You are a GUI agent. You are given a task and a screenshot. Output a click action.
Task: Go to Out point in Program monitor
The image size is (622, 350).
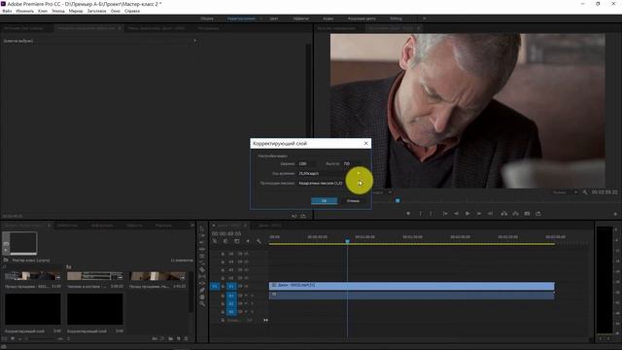490,214
